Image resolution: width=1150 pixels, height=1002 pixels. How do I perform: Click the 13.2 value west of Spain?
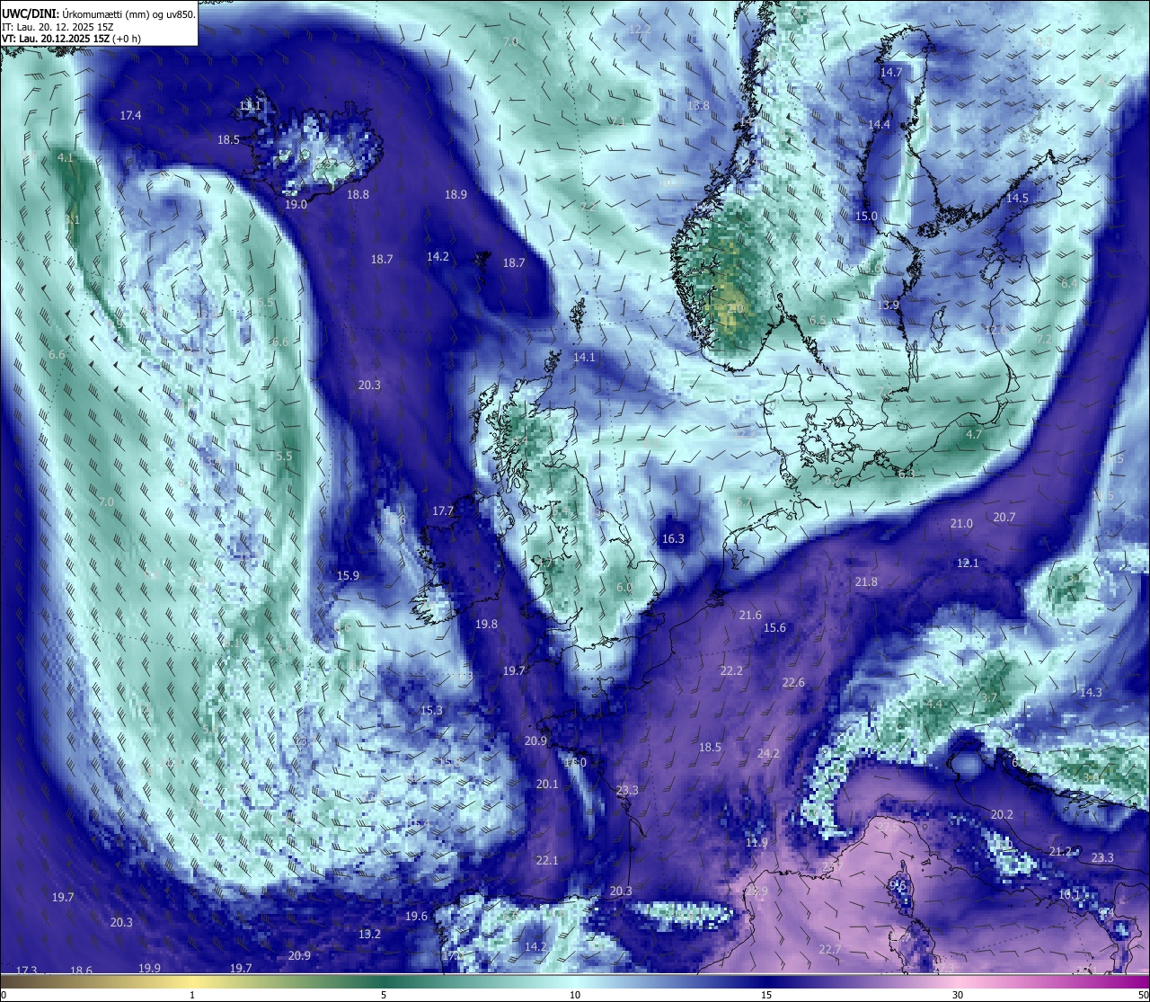[369, 934]
